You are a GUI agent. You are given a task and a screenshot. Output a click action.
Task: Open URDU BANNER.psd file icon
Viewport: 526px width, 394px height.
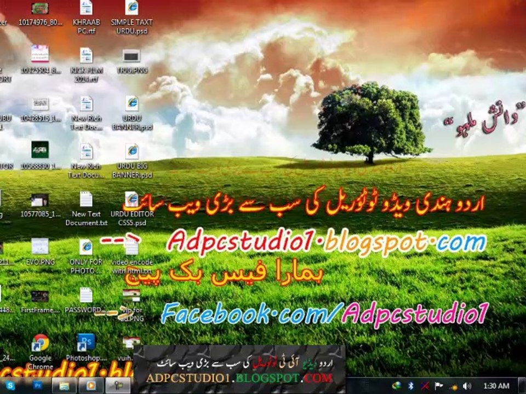[x=132, y=103]
